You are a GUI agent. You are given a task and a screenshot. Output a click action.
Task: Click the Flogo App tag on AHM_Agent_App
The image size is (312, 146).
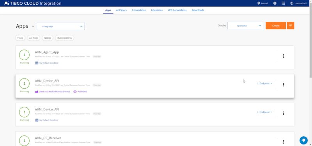tap(97, 57)
